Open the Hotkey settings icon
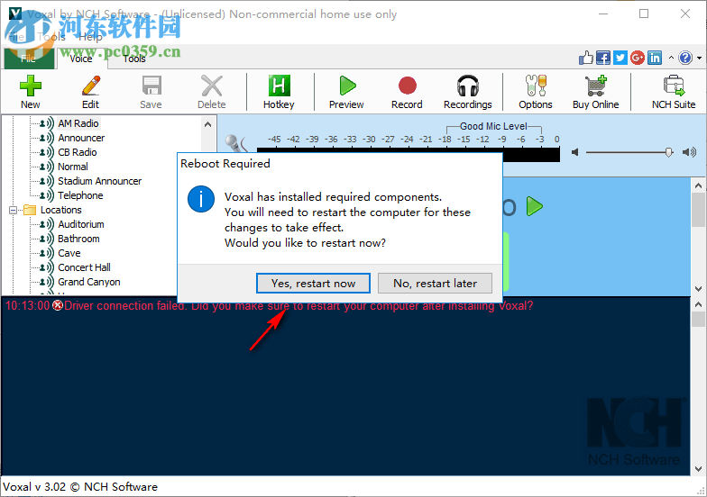Image resolution: width=707 pixels, height=497 pixels. pos(279,86)
